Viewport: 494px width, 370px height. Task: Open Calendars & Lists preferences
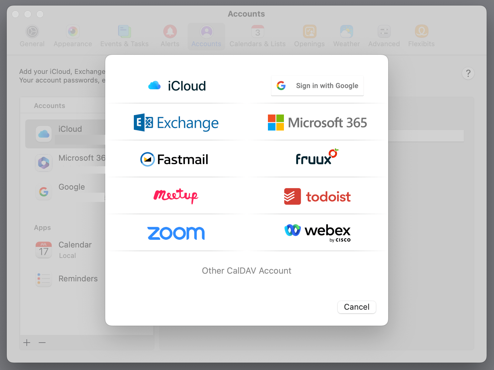257,36
